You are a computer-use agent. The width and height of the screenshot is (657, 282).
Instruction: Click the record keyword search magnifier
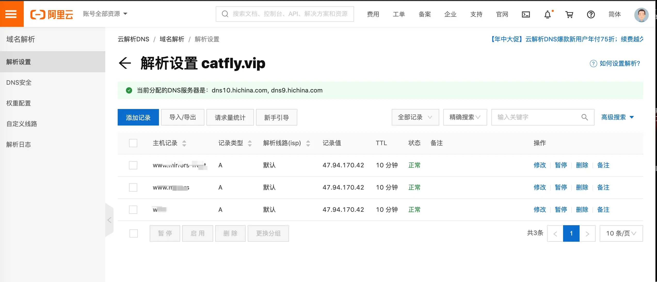click(585, 117)
